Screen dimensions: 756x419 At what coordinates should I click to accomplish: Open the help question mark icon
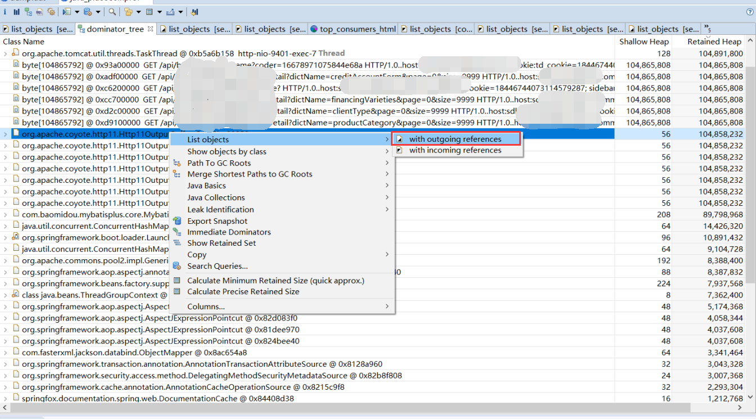coord(749,11)
